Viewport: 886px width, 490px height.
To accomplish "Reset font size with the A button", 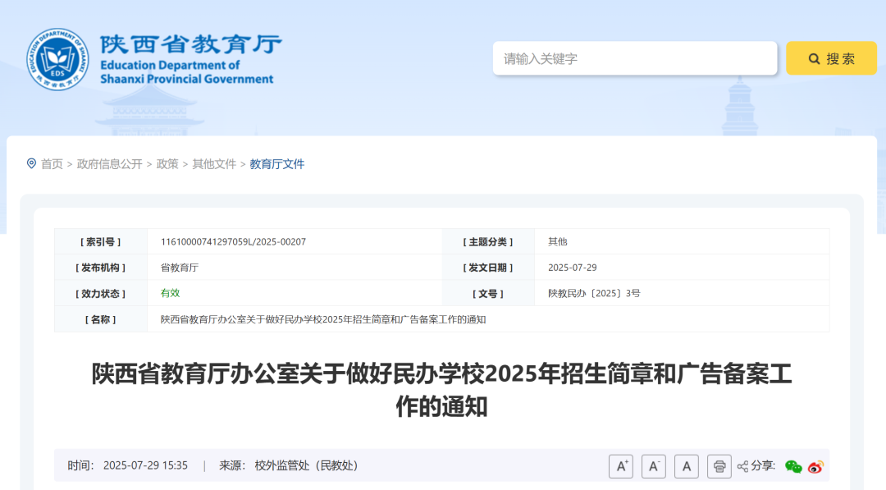I will tap(687, 465).
